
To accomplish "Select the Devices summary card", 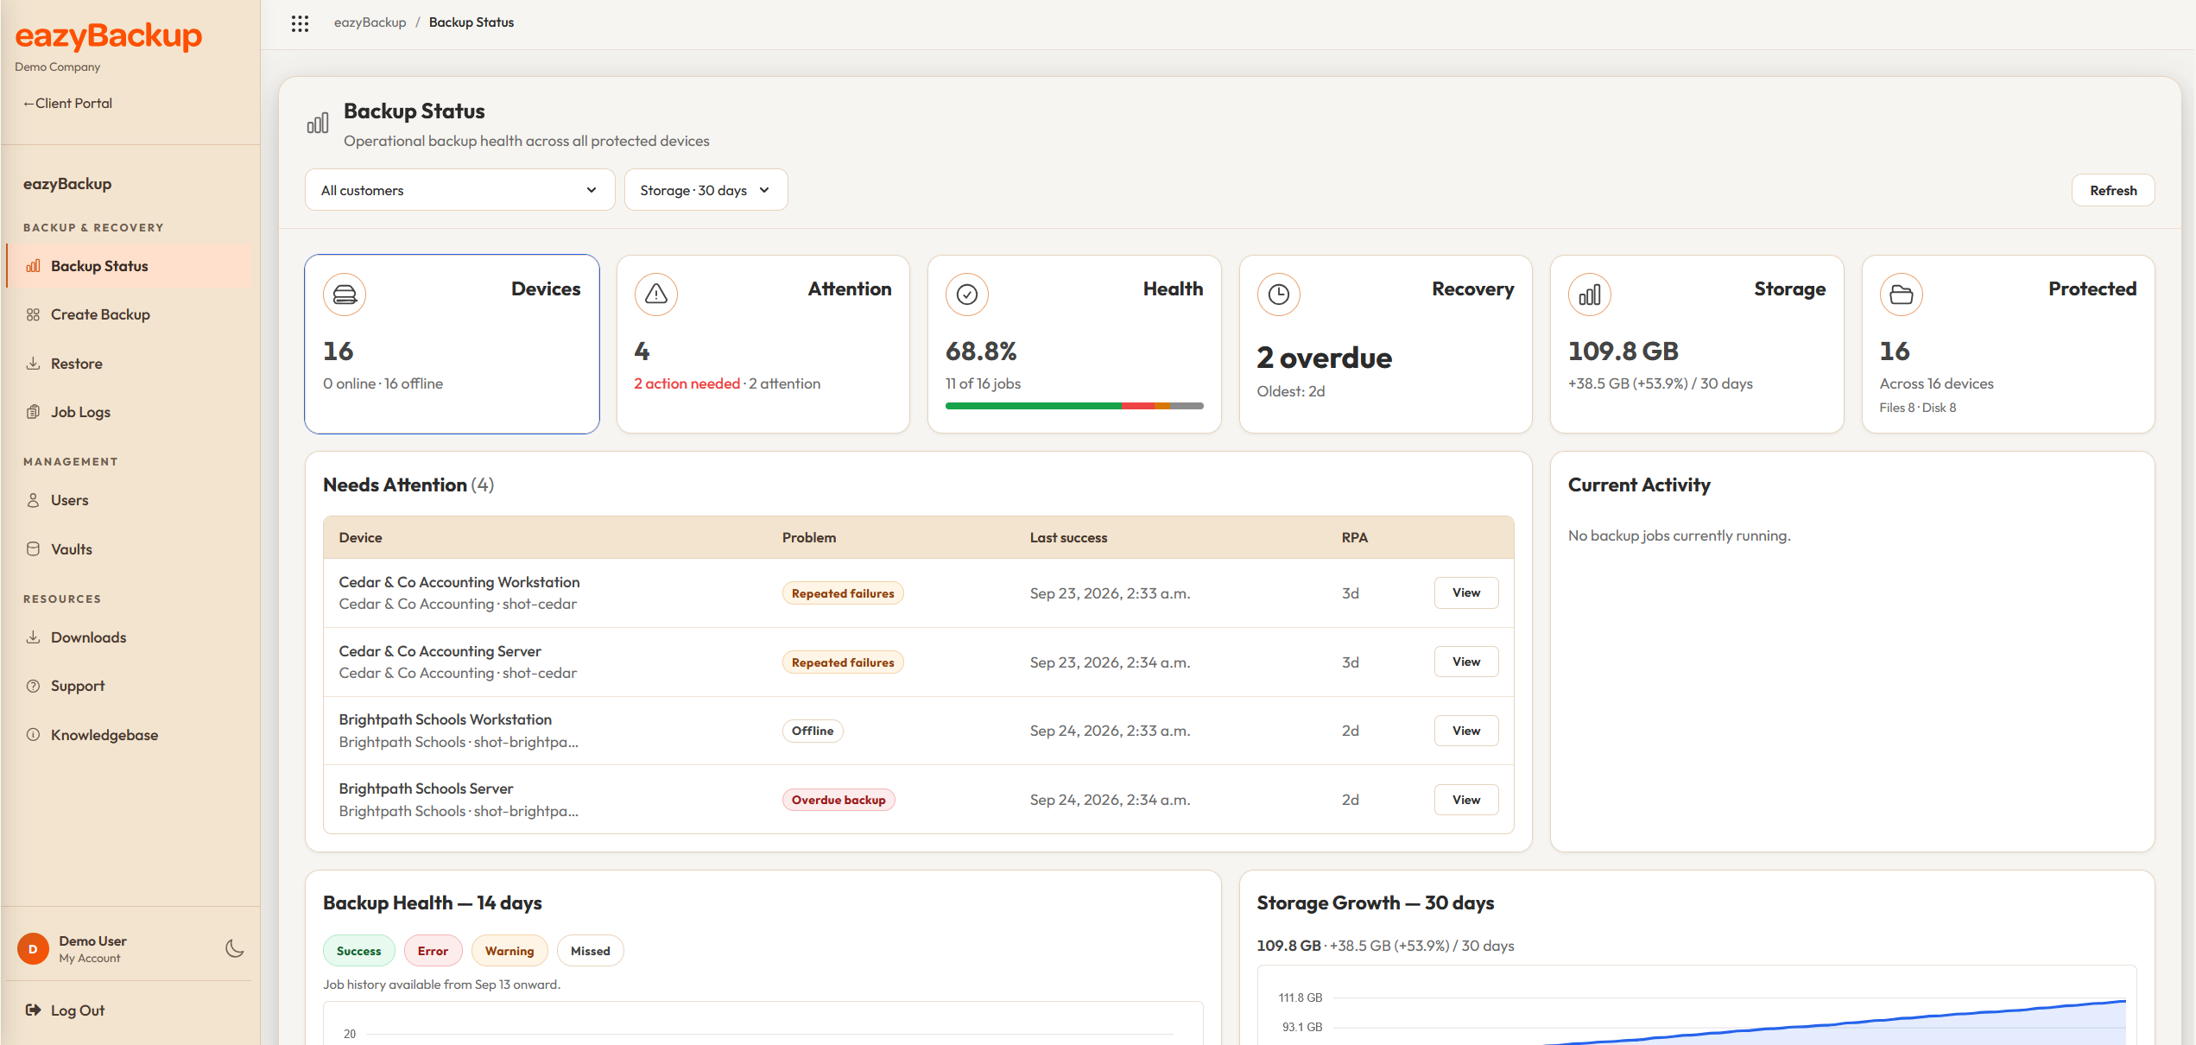I will click(x=452, y=344).
